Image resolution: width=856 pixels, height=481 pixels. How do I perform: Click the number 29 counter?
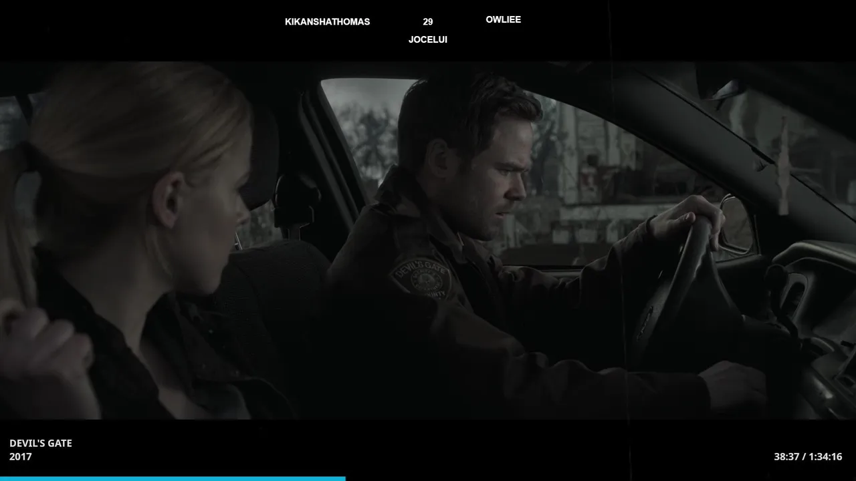[428, 21]
